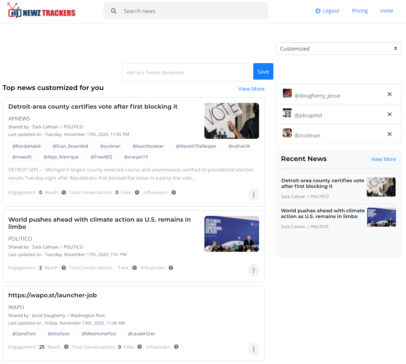Click Recent News VOTE thumbnail
Screen dimensions: 406x364
tap(381, 187)
